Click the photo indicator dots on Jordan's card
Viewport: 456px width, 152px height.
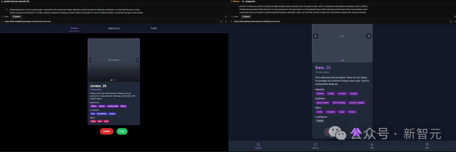114,80
